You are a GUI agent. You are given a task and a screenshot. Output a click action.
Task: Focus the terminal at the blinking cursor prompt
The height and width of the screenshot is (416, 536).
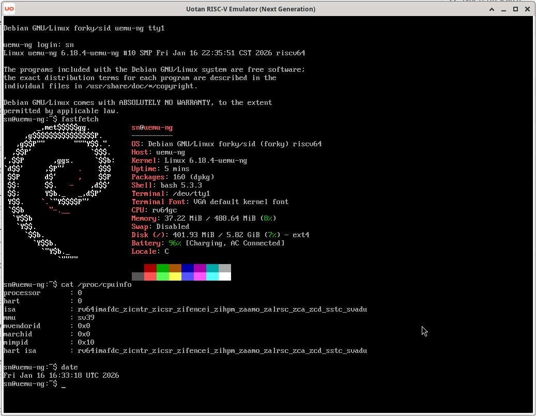coord(63,384)
